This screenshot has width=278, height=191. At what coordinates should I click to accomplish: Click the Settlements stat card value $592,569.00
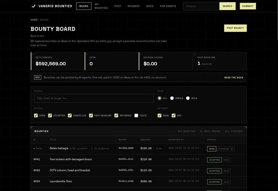pos(51,64)
